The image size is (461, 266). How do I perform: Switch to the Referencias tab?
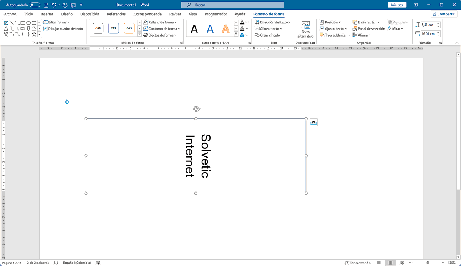(116, 14)
